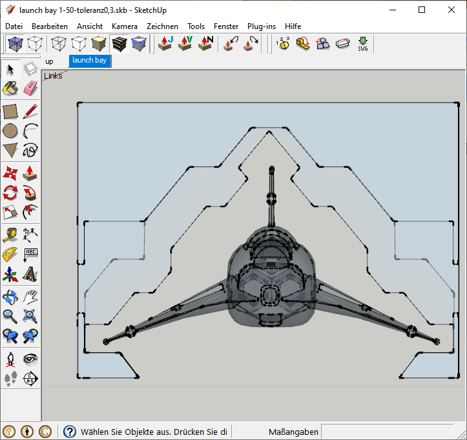Activate the Follow Me tool
Viewport: 467px width, 440px height.
pos(30,192)
